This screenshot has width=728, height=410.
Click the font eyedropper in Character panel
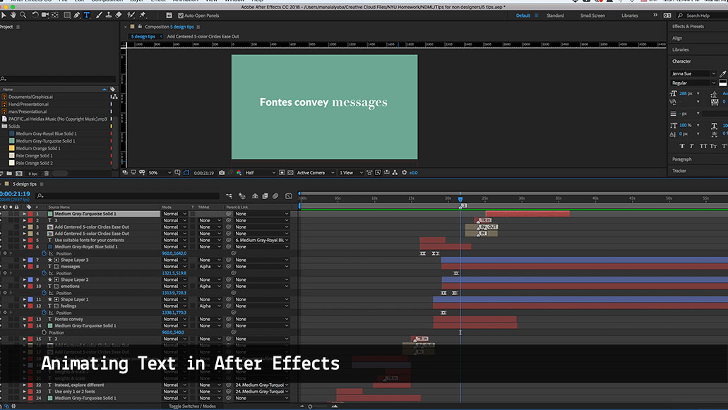(722, 73)
